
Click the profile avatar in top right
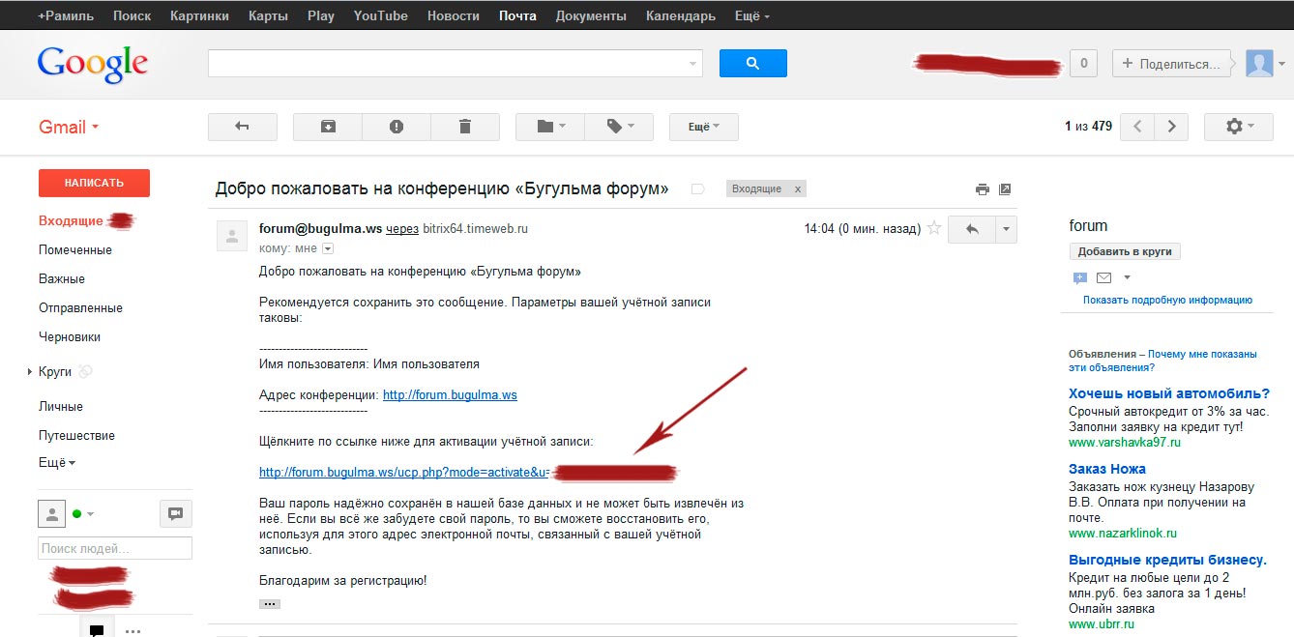tap(1259, 64)
